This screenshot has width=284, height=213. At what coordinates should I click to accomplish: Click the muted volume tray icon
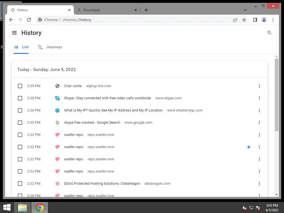[245, 208]
